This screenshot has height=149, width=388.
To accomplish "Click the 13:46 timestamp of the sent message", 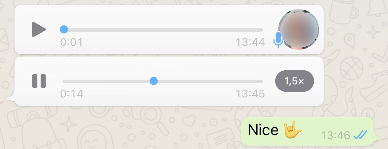I will coord(335,135).
